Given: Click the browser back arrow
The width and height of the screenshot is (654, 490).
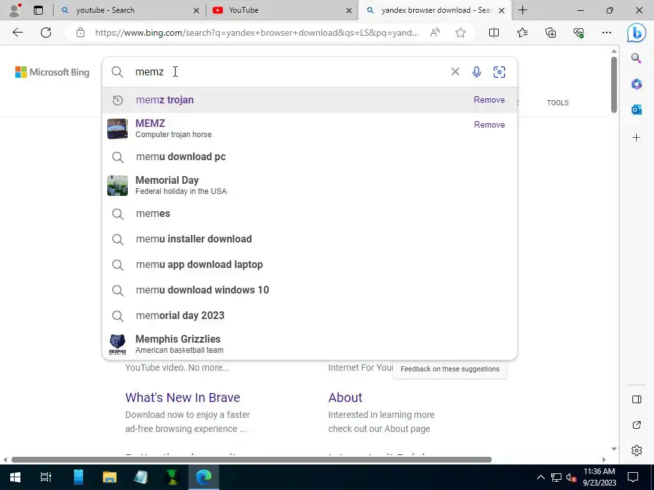Looking at the screenshot, I should click(x=17, y=33).
